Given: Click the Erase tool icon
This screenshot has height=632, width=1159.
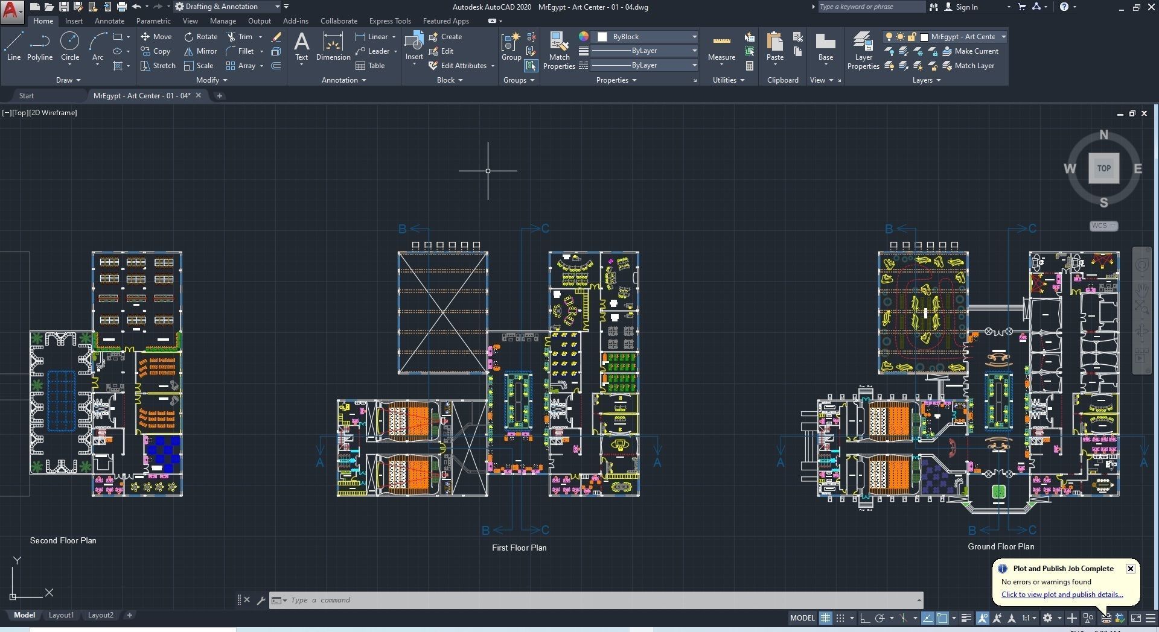Looking at the screenshot, I should [x=276, y=37].
